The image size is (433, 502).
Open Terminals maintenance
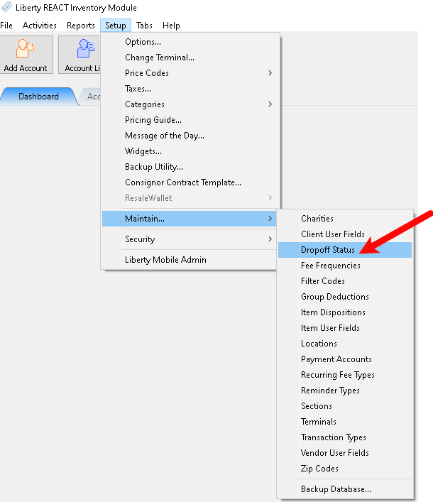pyautogui.click(x=345, y=422)
